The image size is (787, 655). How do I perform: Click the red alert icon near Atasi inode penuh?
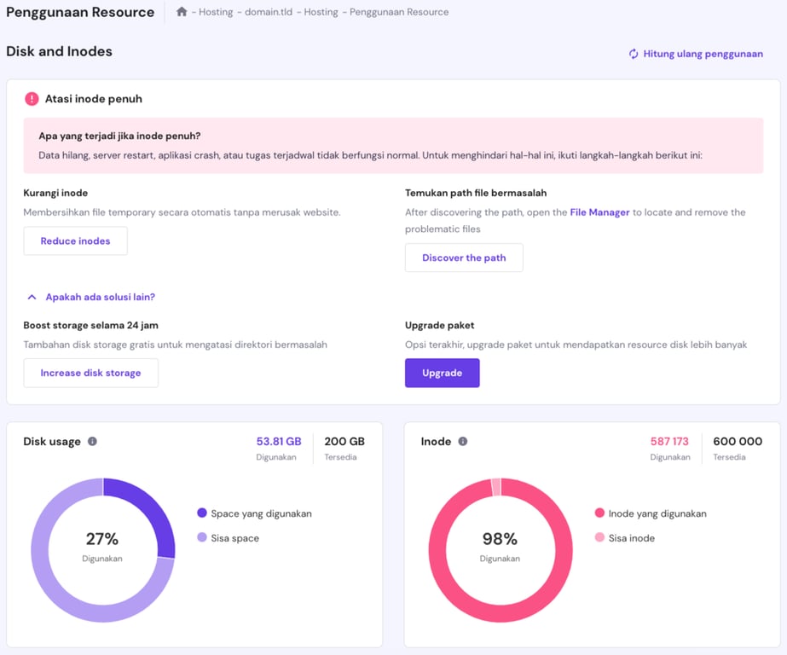[x=32, y=98]
